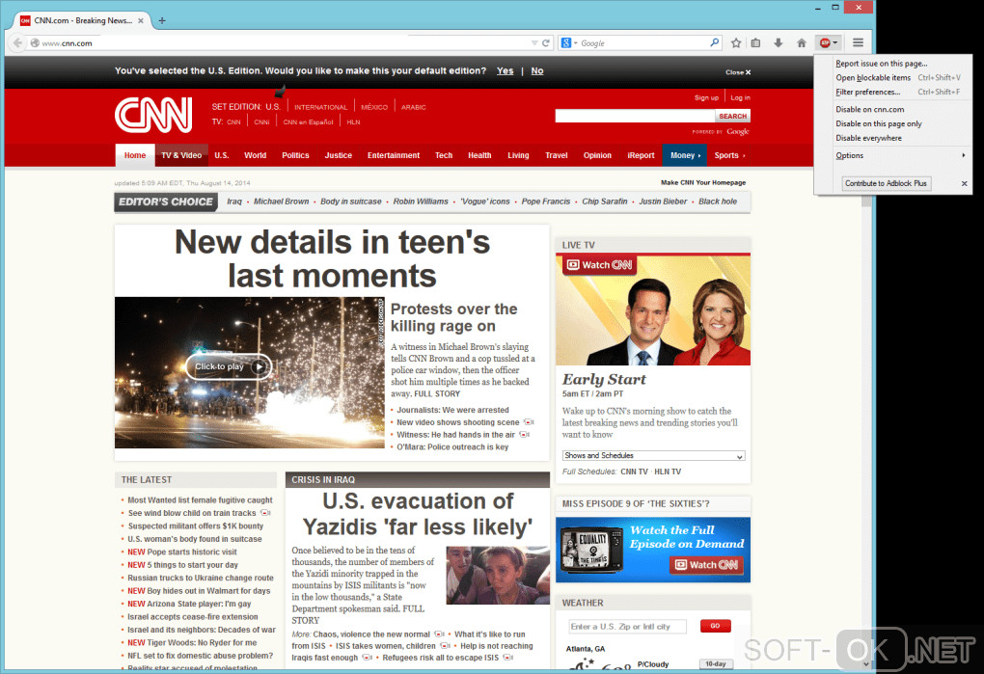This screenshot has width=984, height=674.
Task: Go to the Opinion section
Action: click(597, 155)
